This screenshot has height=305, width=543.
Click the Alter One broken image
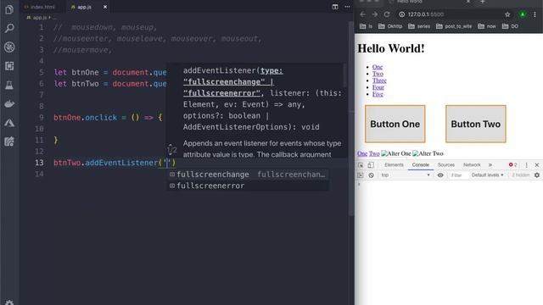pyautogui.click(x=396, y=153)
